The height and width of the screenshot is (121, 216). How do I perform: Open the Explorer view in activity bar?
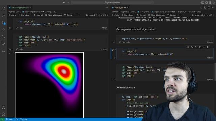pyautogui.click(x=3, y=8)
